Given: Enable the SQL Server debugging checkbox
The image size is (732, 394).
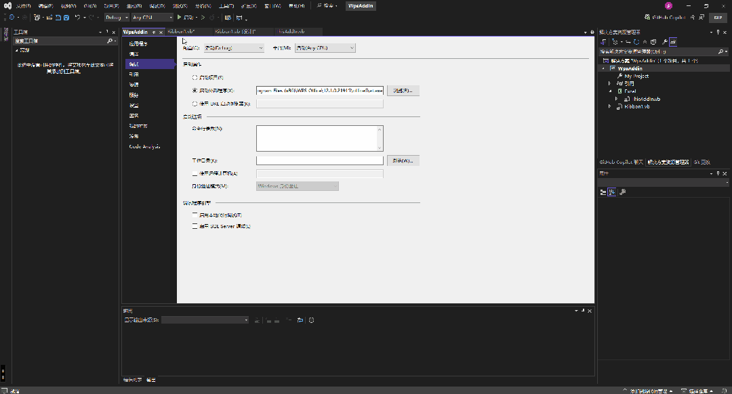Looking at the screenshot, I should click(195, 226).
